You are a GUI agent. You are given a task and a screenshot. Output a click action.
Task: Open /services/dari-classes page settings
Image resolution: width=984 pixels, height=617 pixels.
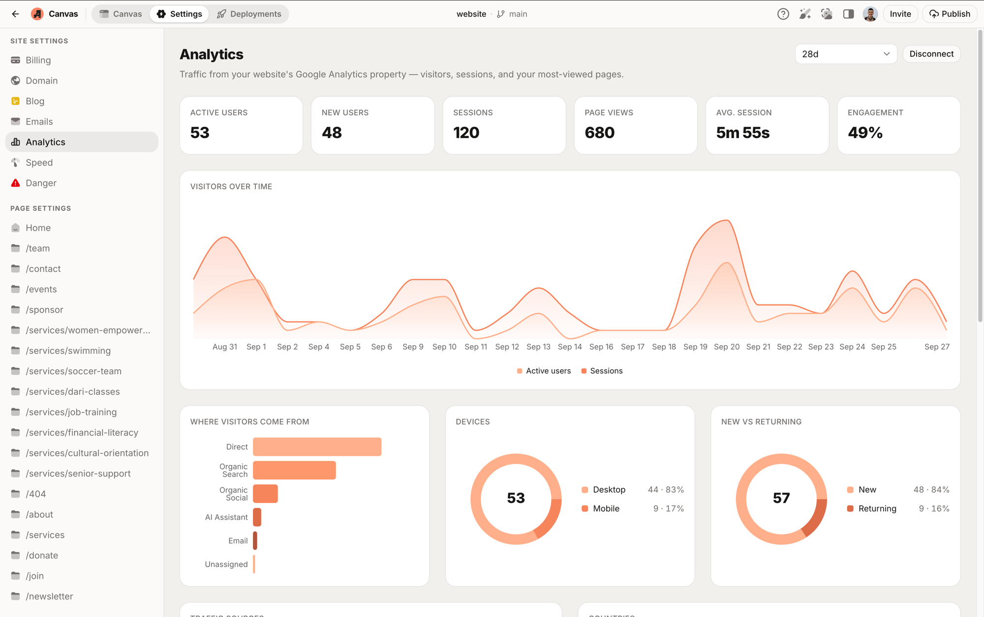[x=82, y=391]
